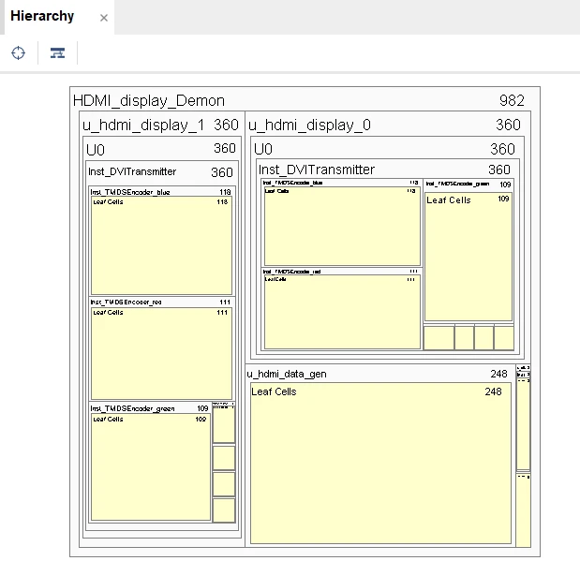Select the HDMI_display_Demon top-level block
Screen dimensions: 580x561
pos(149,101)
